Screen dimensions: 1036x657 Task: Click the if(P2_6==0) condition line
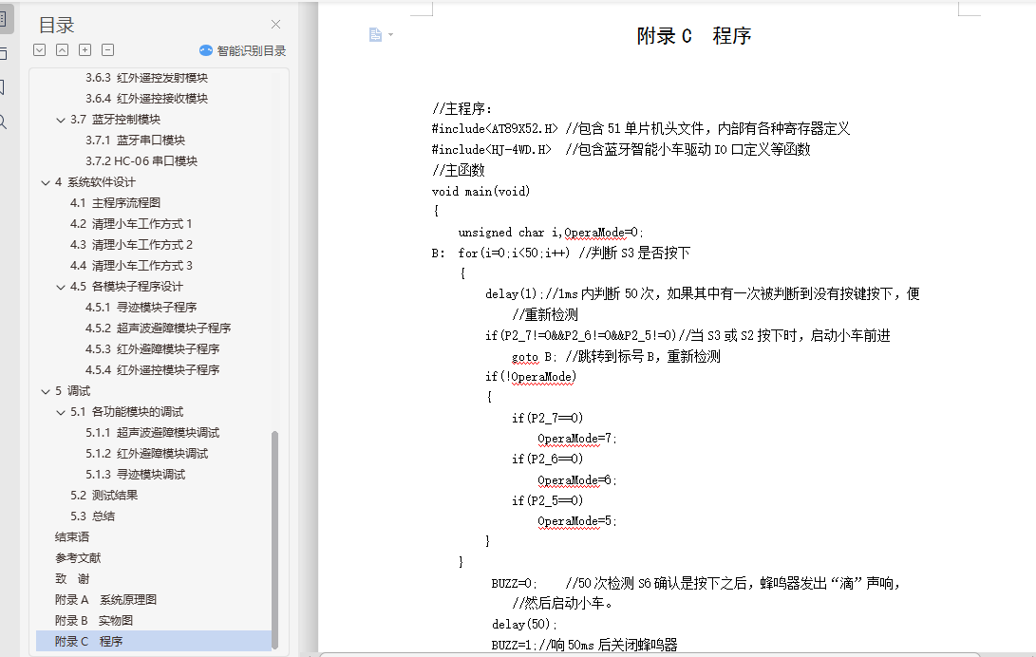tap(547, 460)
